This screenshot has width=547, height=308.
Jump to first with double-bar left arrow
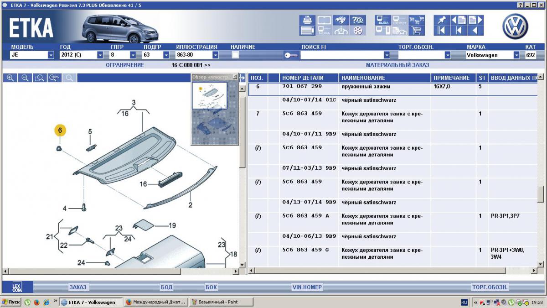pos(441,31)
